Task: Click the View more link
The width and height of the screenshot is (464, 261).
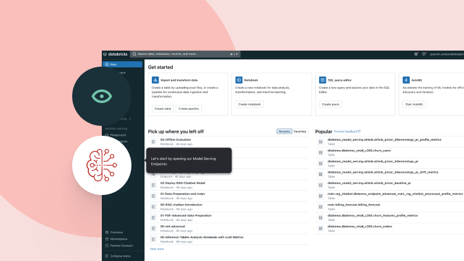Action: tap(157, 249)
